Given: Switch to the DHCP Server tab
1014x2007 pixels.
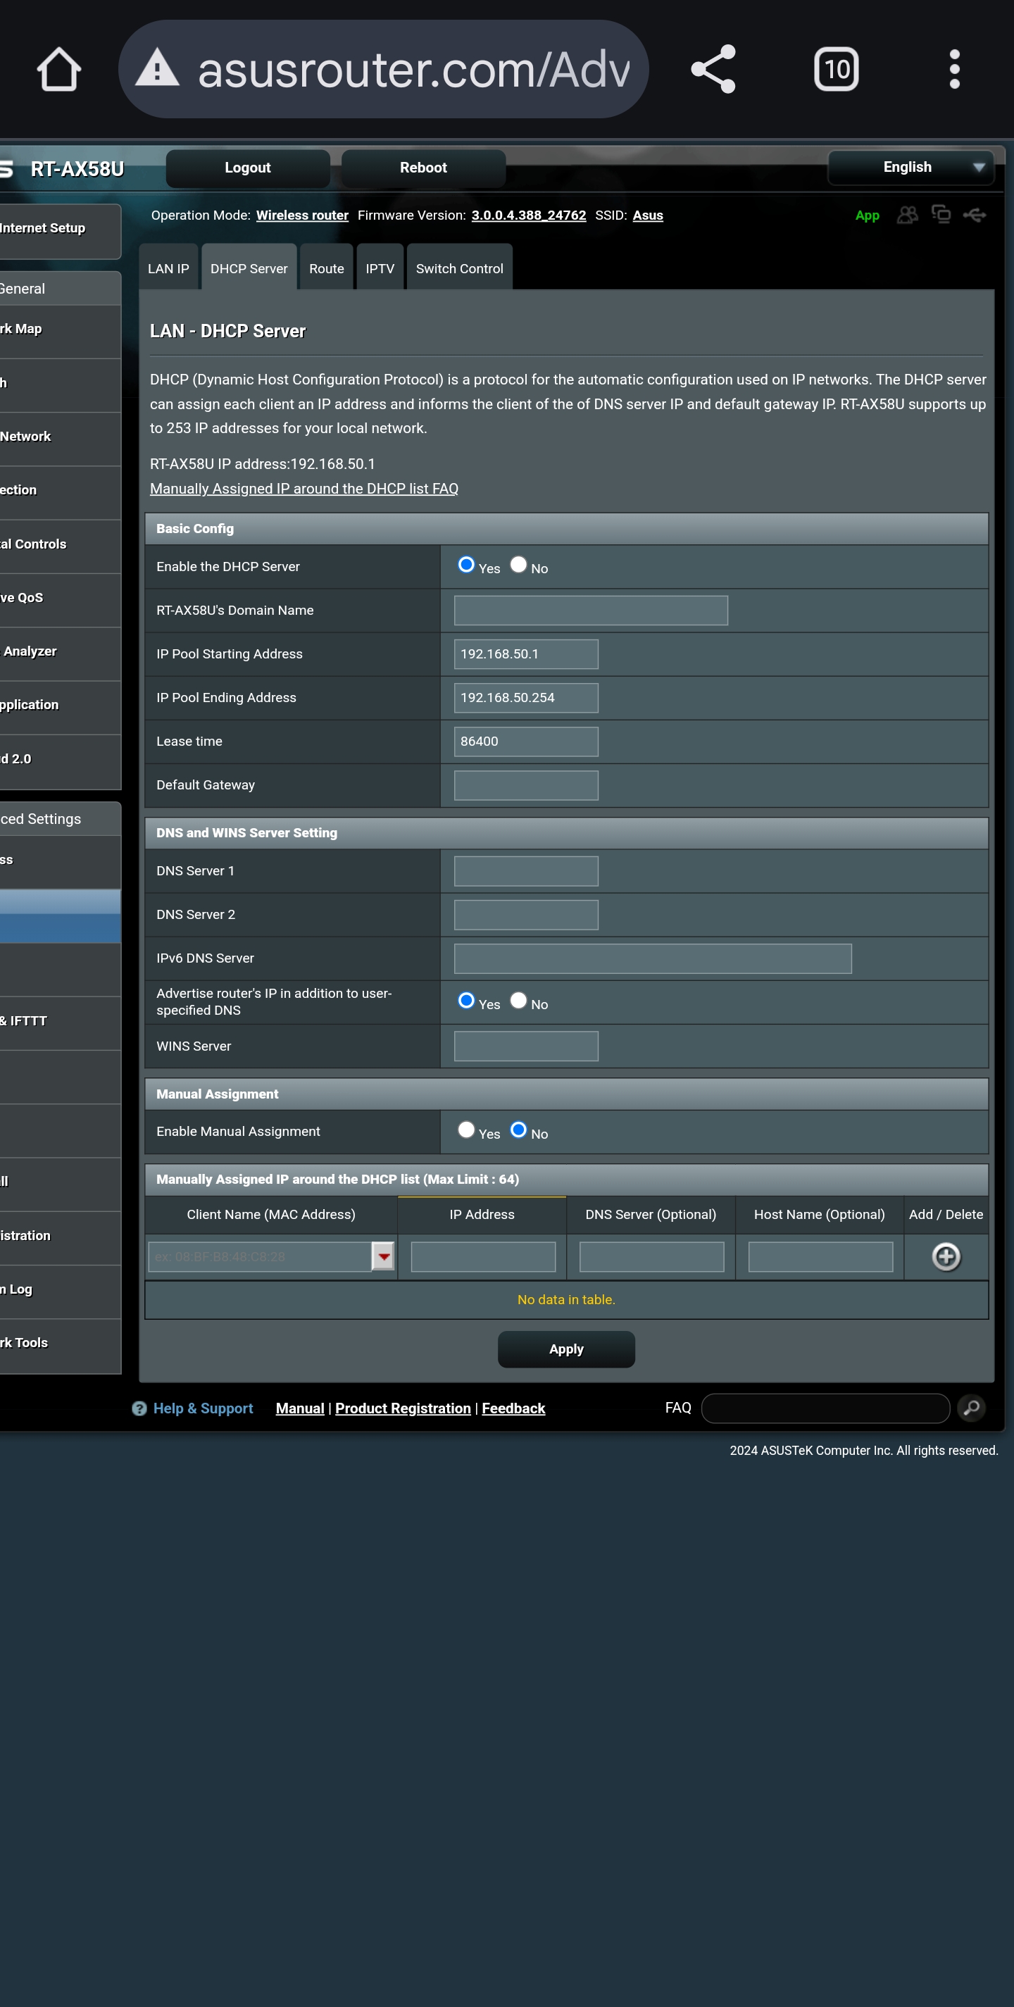Looking at the screenshot, I should (249, 267).
